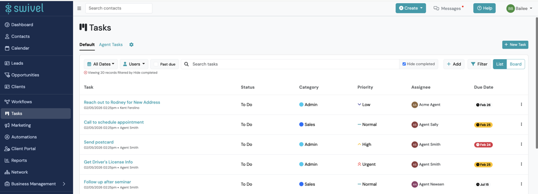Viewport: 538px width, 194px height.
Task: Go to Contacts in sidebar
Action: [36, 36]
